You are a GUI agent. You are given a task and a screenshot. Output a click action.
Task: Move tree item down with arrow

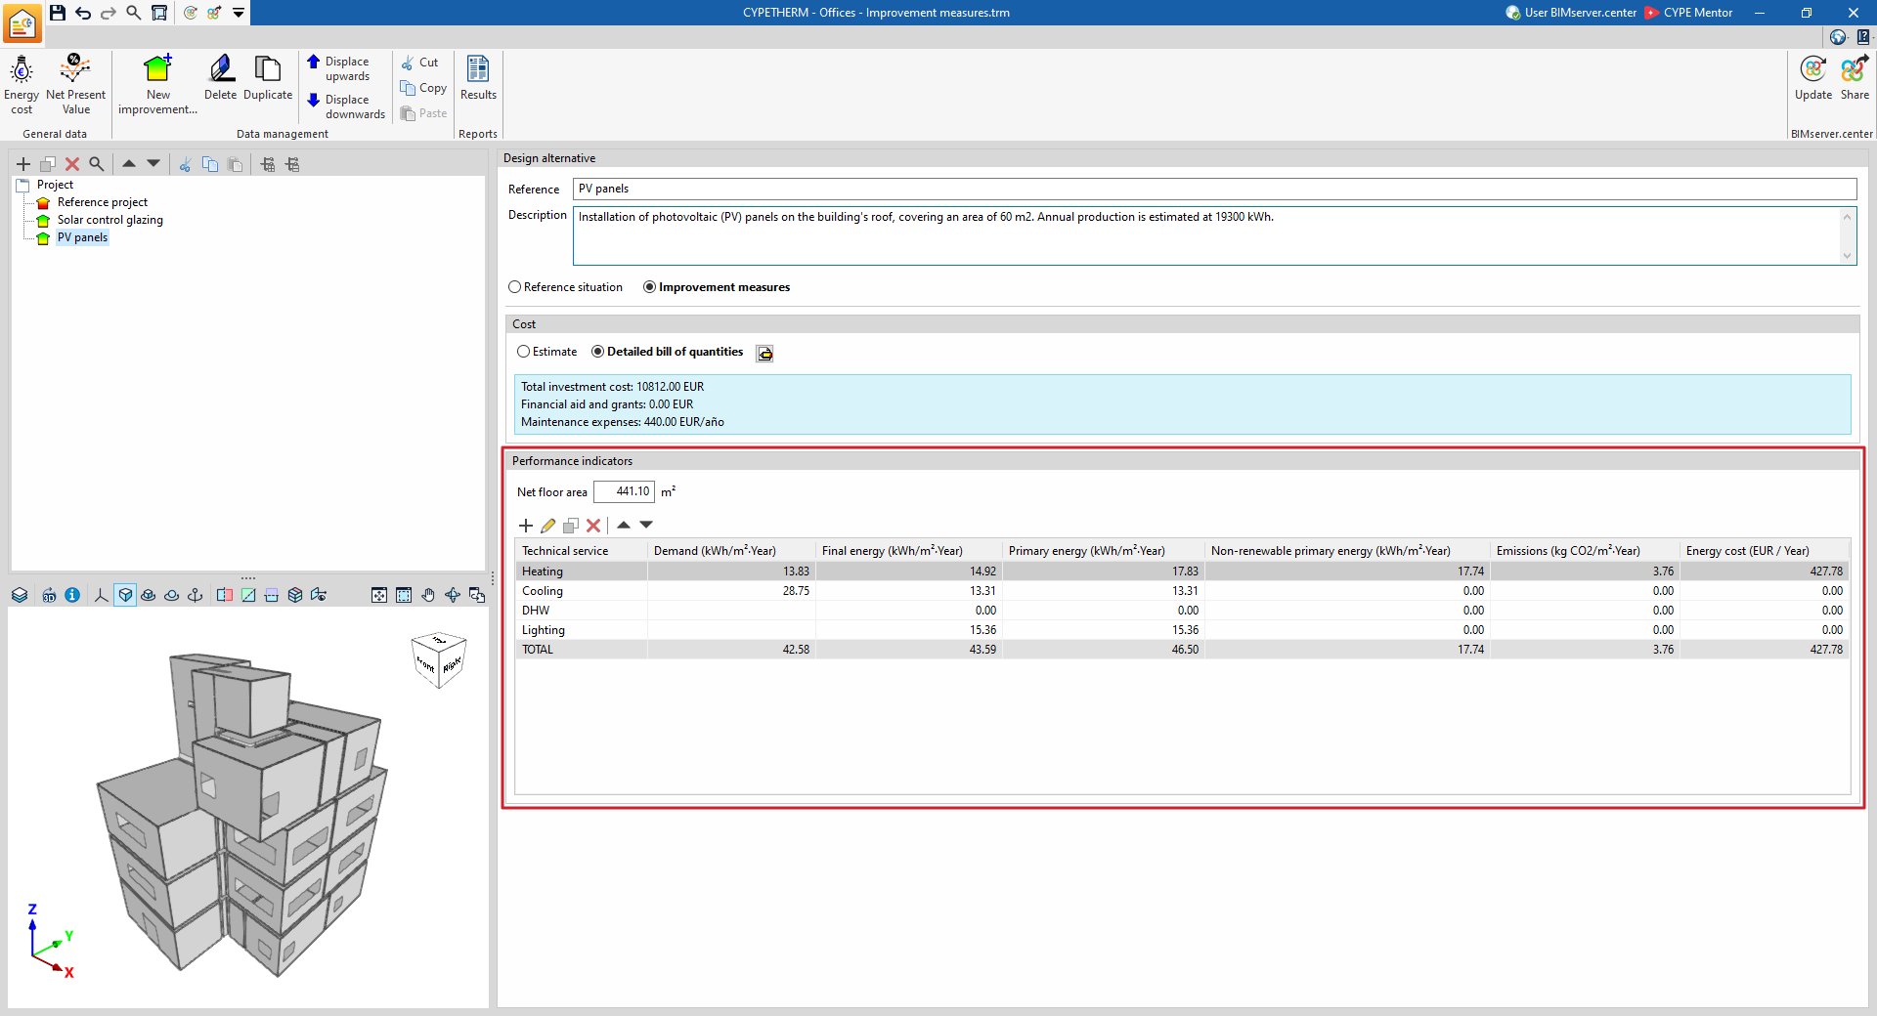(153, 163)
